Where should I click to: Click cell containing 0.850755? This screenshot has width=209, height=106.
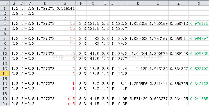[178, 83]
